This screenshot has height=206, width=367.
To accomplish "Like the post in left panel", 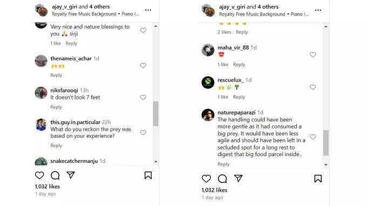I will [39, 175].
